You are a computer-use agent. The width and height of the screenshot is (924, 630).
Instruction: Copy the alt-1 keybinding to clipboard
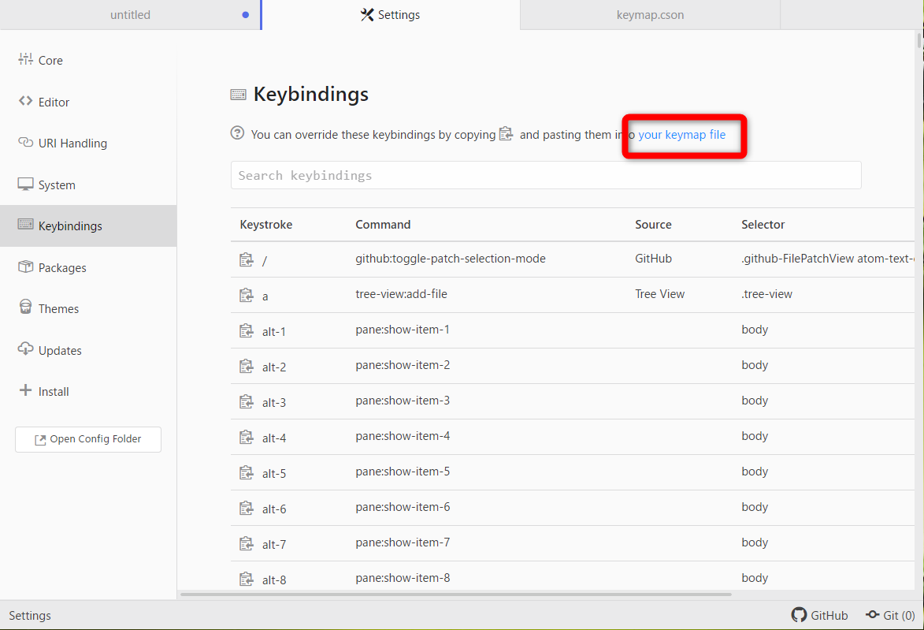pyautogui.click(x=247, y=330)
